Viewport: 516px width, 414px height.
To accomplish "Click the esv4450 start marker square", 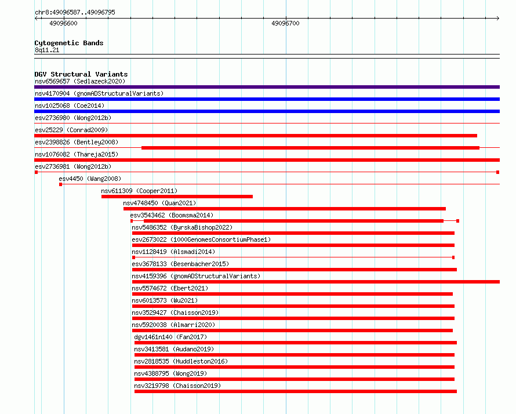I will [x=60, y=184].
